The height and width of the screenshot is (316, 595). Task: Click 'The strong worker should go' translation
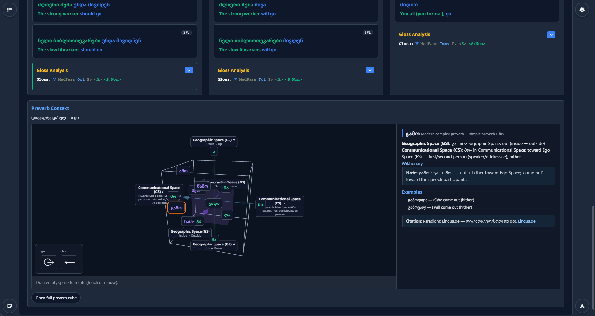(70, 14)
